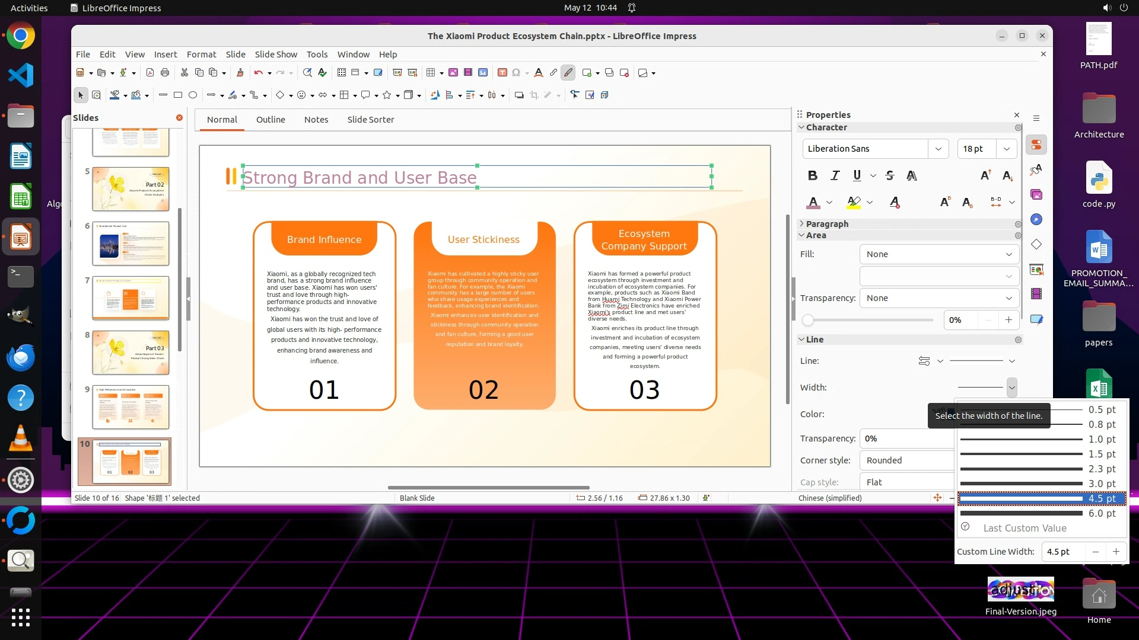Open the font name dropdown

coord(938,149)
